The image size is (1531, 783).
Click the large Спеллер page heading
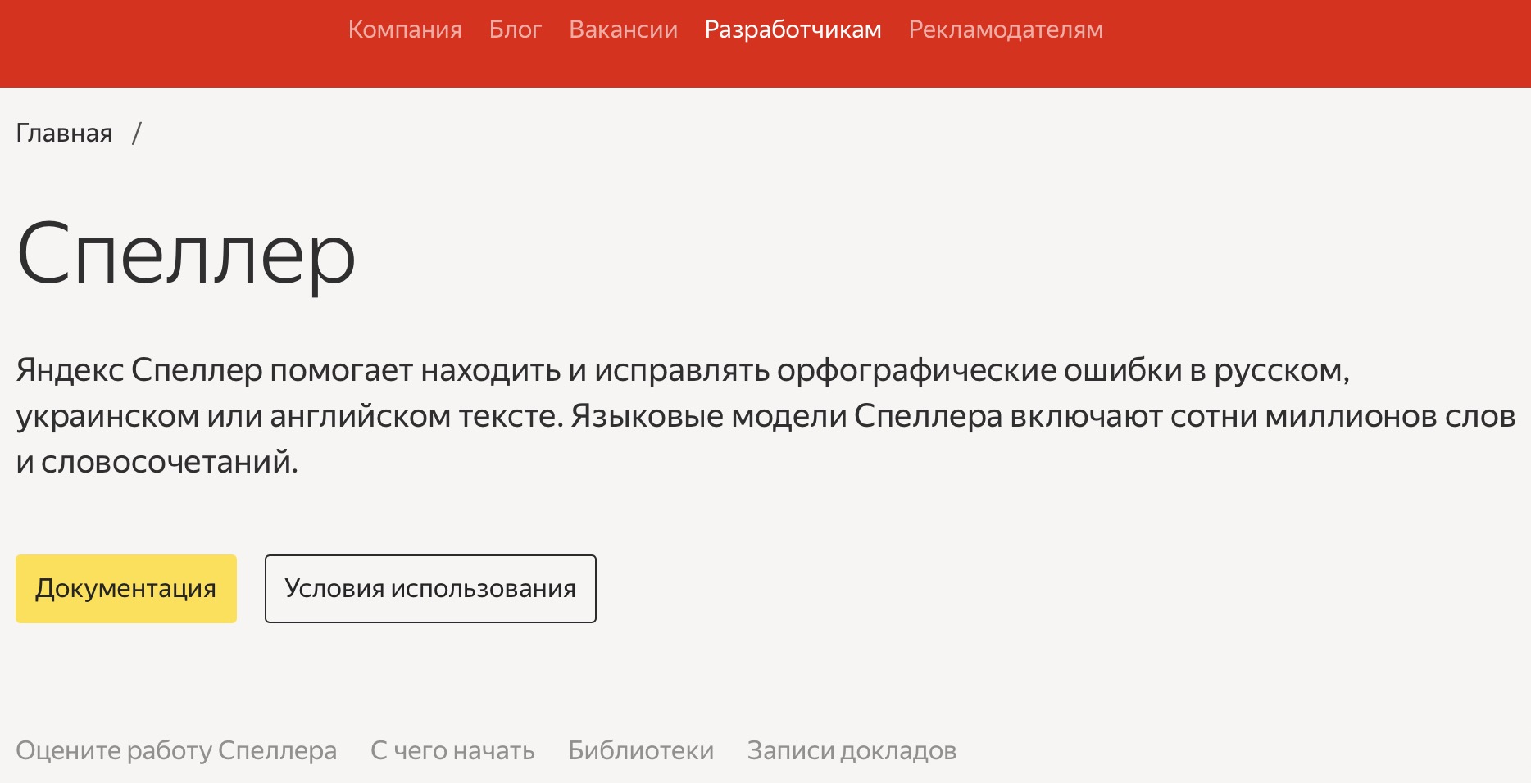[x=186, y=256]
